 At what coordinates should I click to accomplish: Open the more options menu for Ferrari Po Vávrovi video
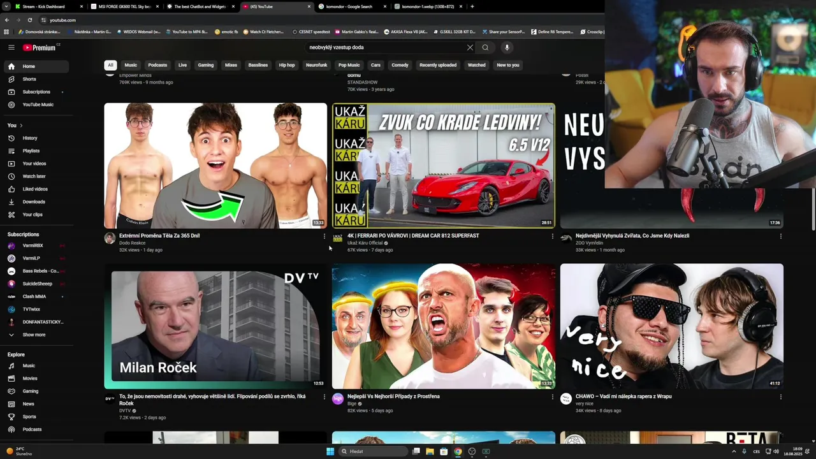553,237
